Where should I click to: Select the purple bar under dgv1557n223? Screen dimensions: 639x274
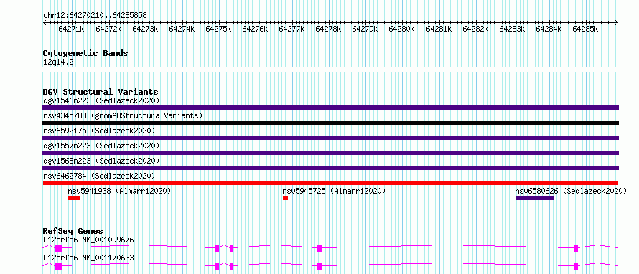[331, 153]
